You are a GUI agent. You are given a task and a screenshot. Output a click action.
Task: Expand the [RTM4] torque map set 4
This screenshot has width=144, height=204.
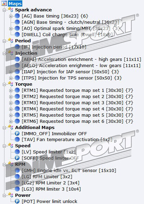(11, 109)
